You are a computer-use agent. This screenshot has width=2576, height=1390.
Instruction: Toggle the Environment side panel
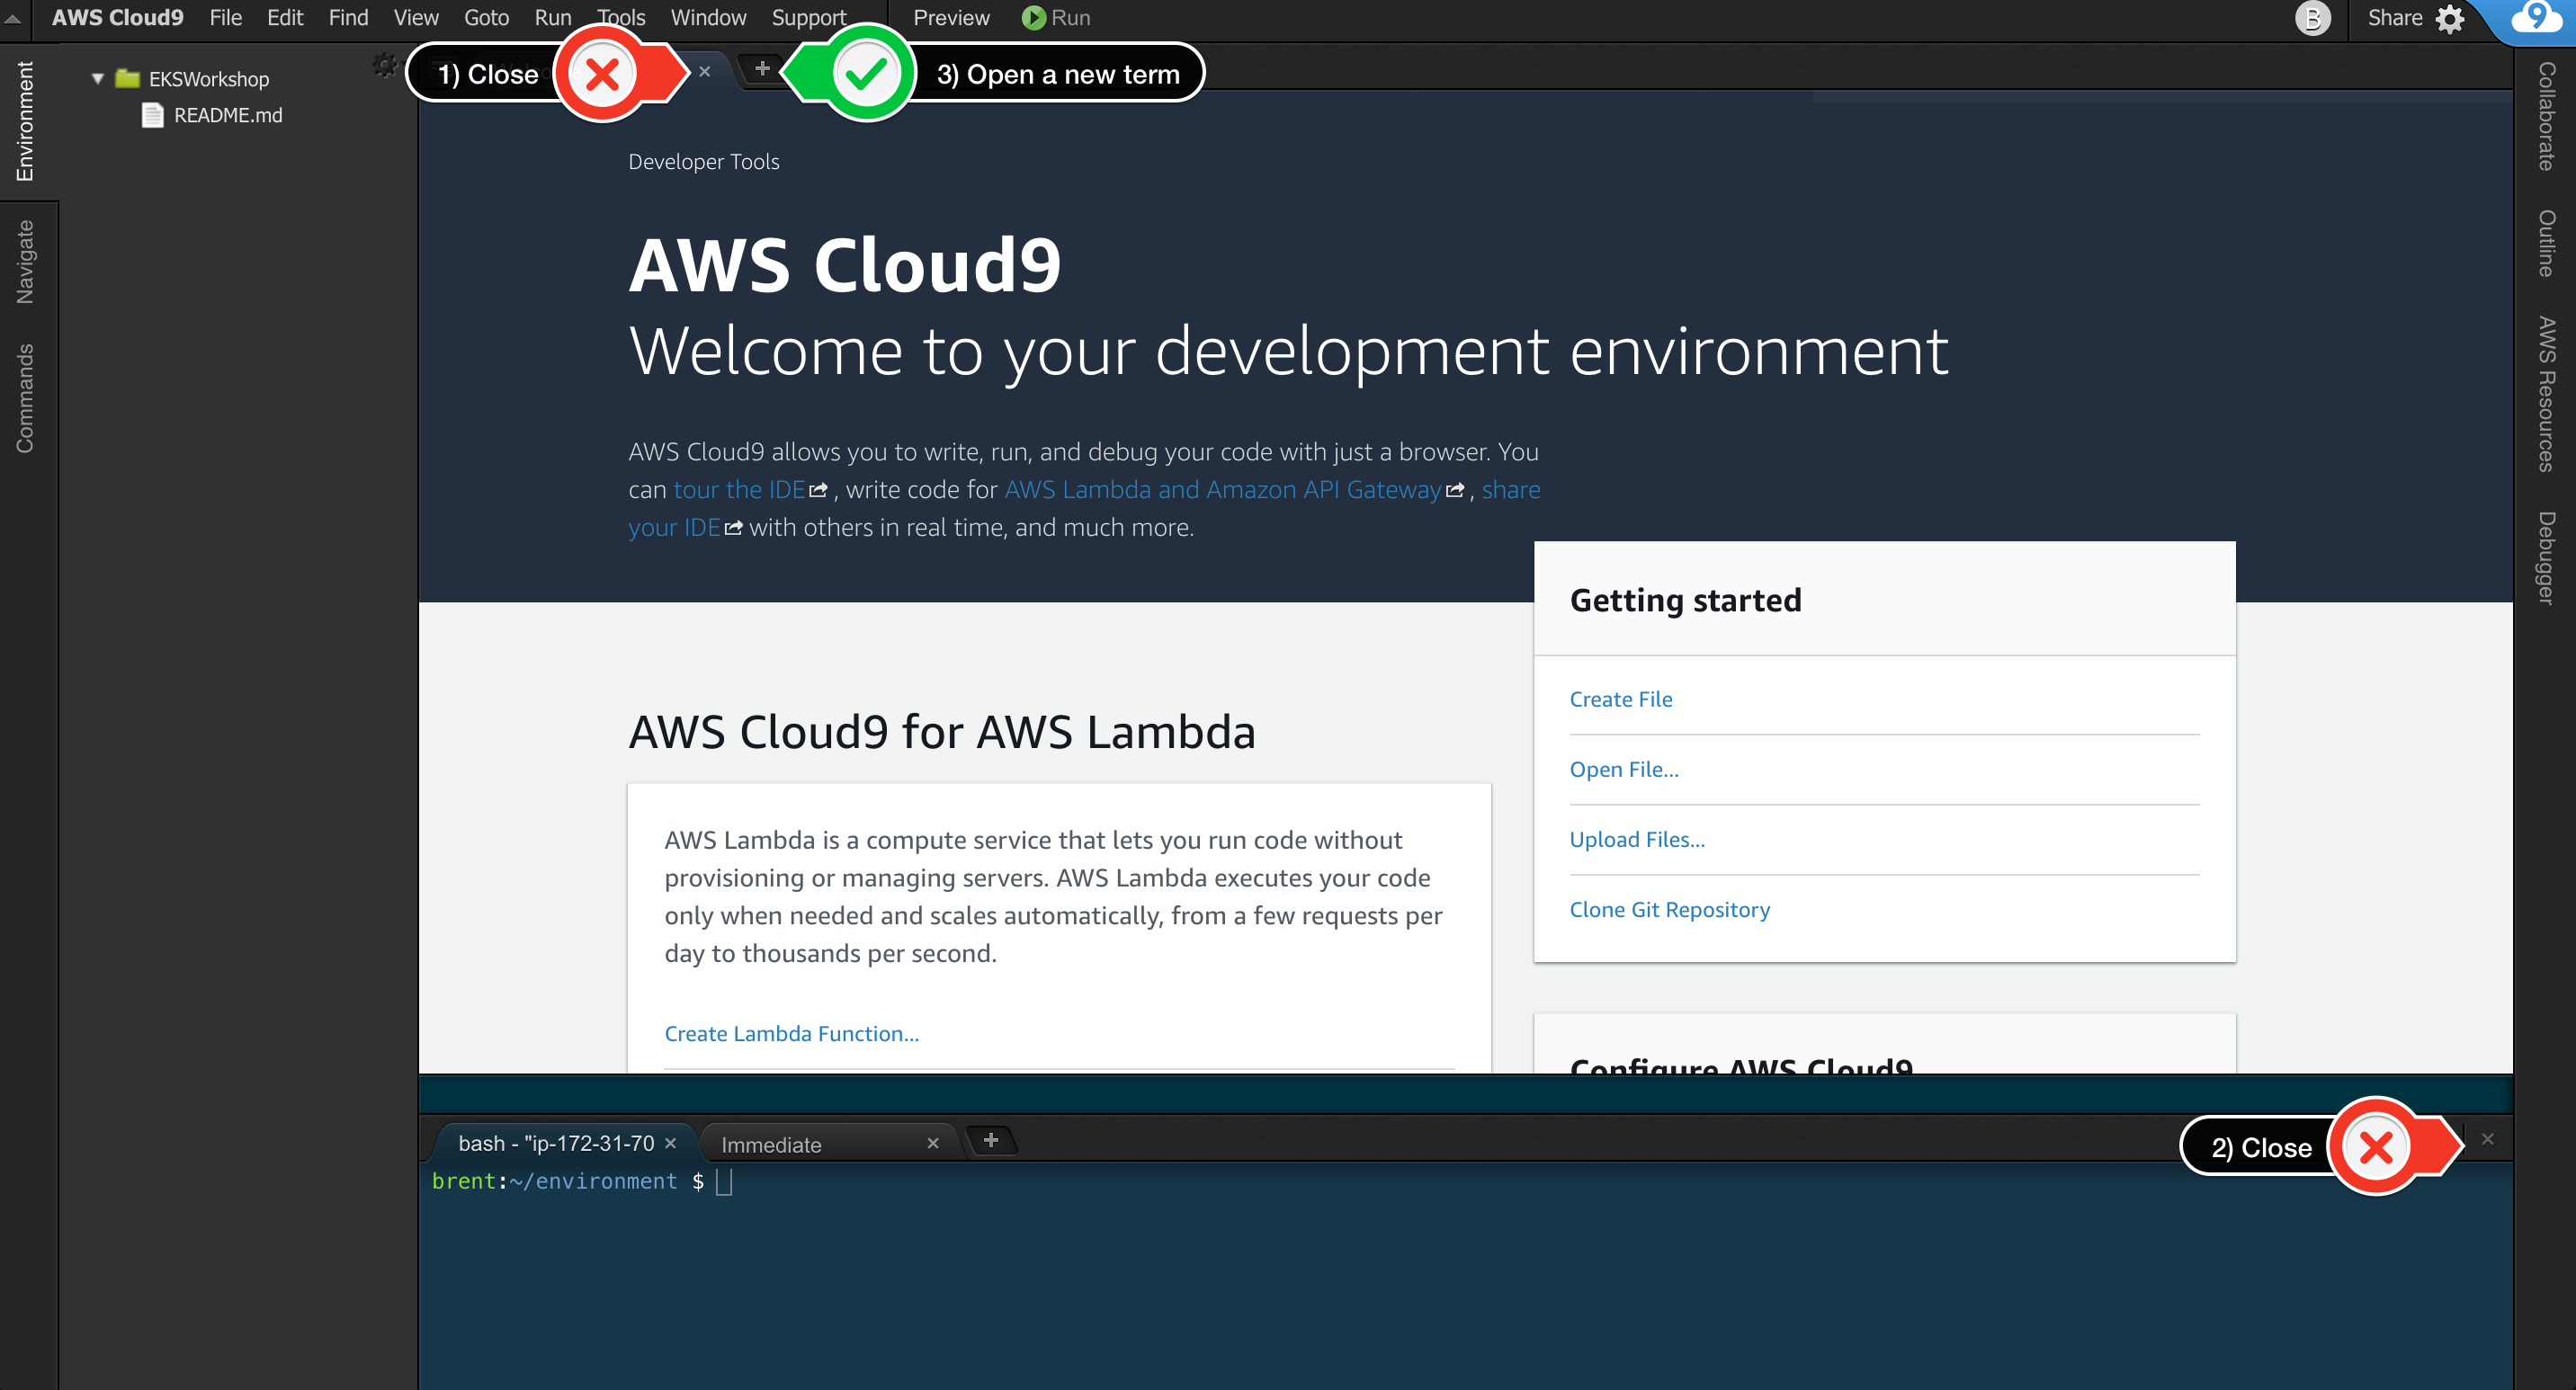coord(25,120)
